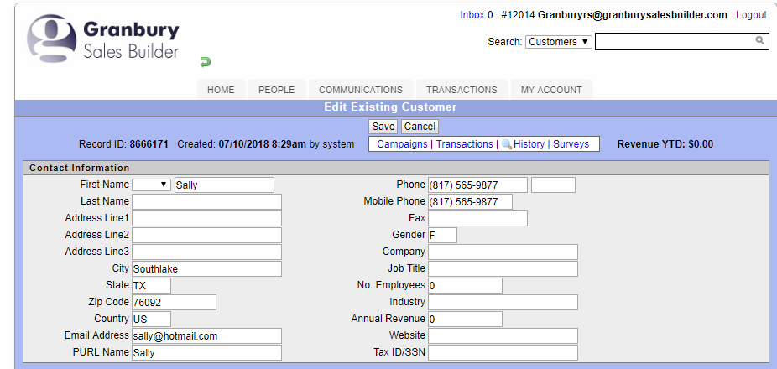This screenshot has height=369, width=777.
Task: Click the magnifier icon beside History
Action: pos(507,144)
